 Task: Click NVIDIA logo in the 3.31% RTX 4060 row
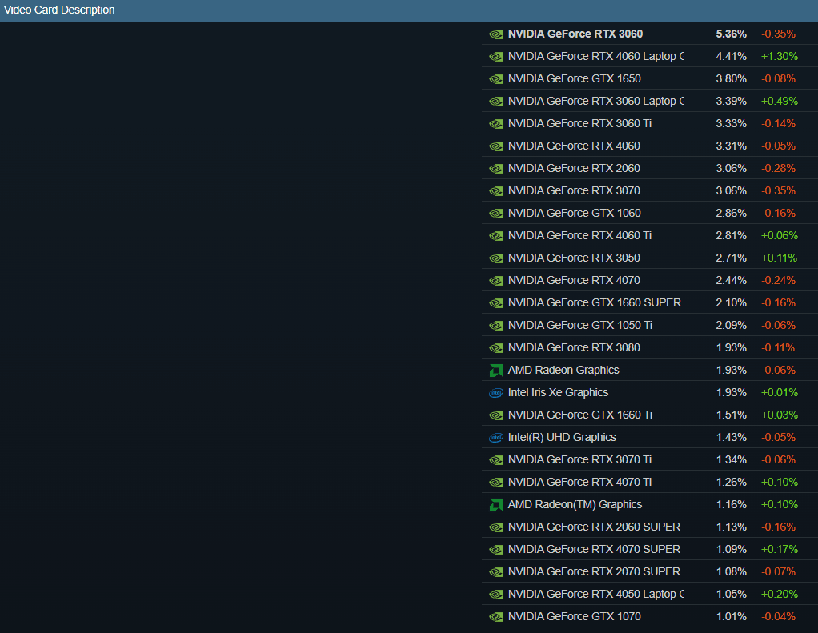click(x=496, y=146)
